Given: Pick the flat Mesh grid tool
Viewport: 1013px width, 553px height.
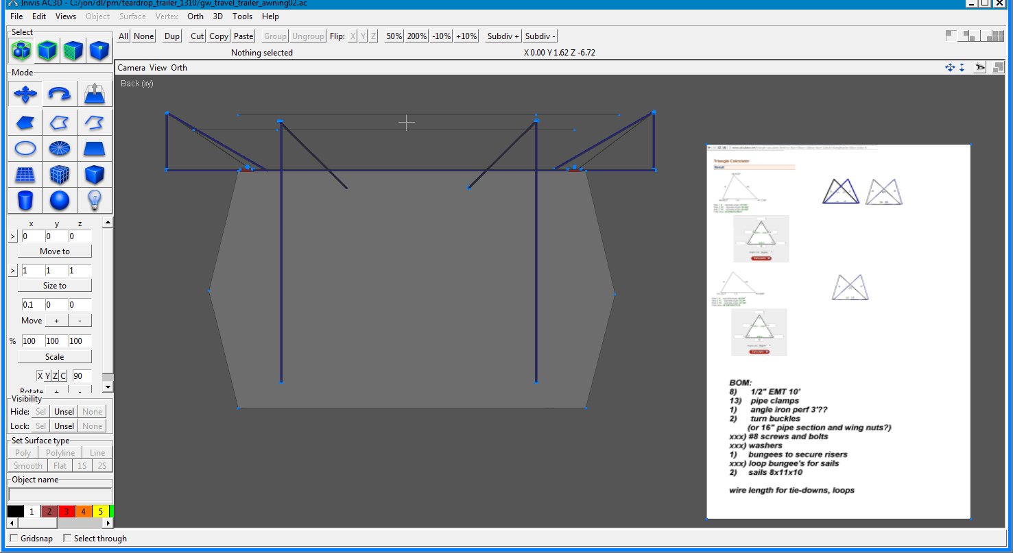Looking at the screenshot, I should click(25, 175).
